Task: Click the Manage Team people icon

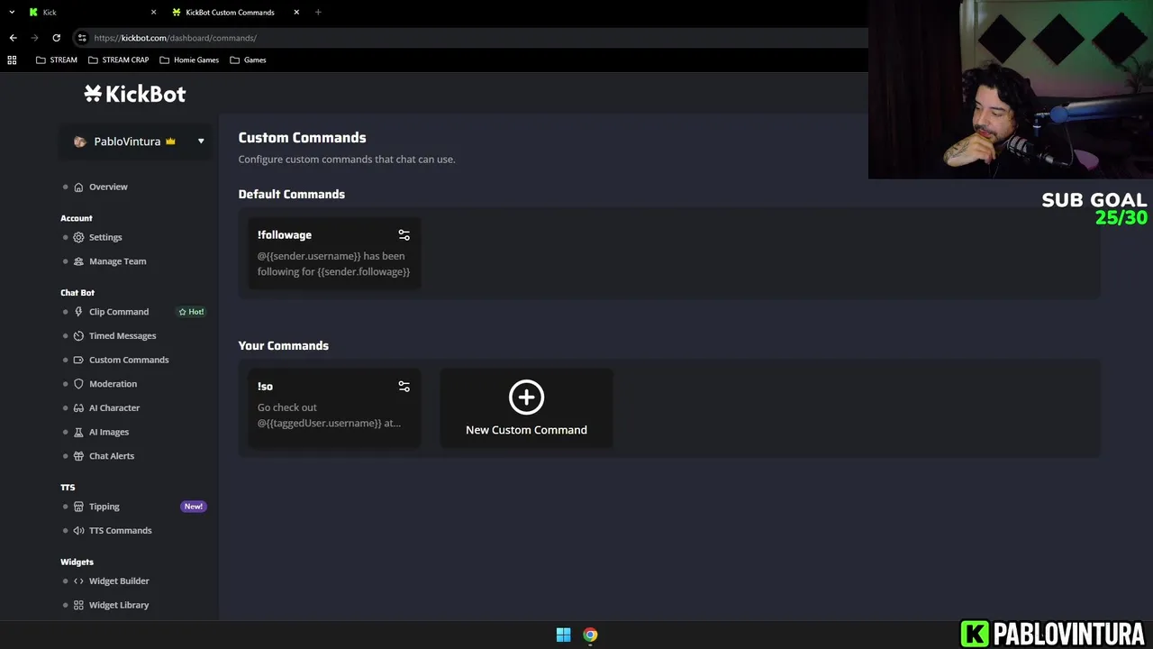Action: pyautogui.click(x=78, y=261)
